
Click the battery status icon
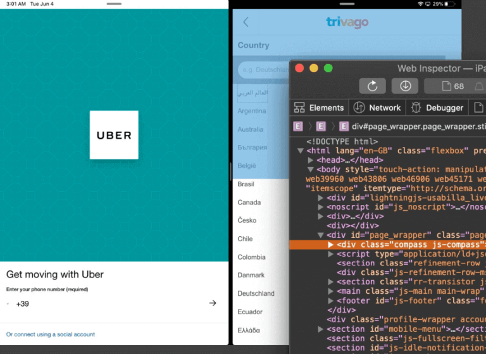pos(450,4)
